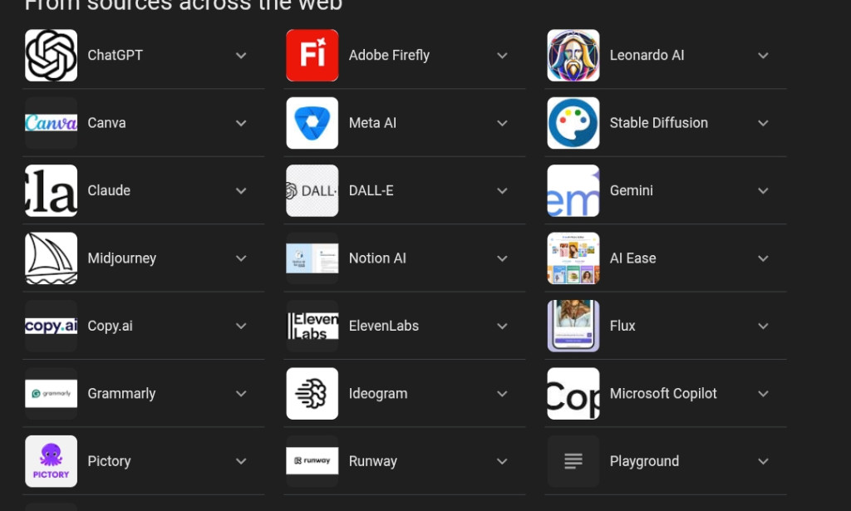
Task: Select the Claude text label
Action: [109, 191]
